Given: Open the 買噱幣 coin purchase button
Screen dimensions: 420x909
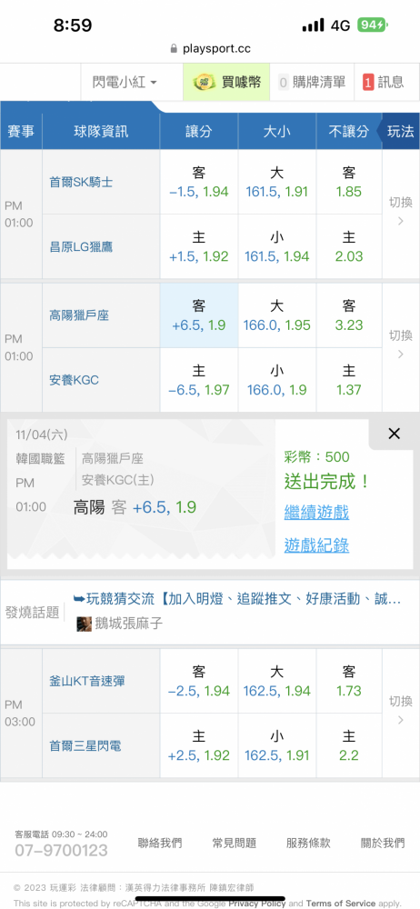Looking at the screenshot, I should (226, 83).
